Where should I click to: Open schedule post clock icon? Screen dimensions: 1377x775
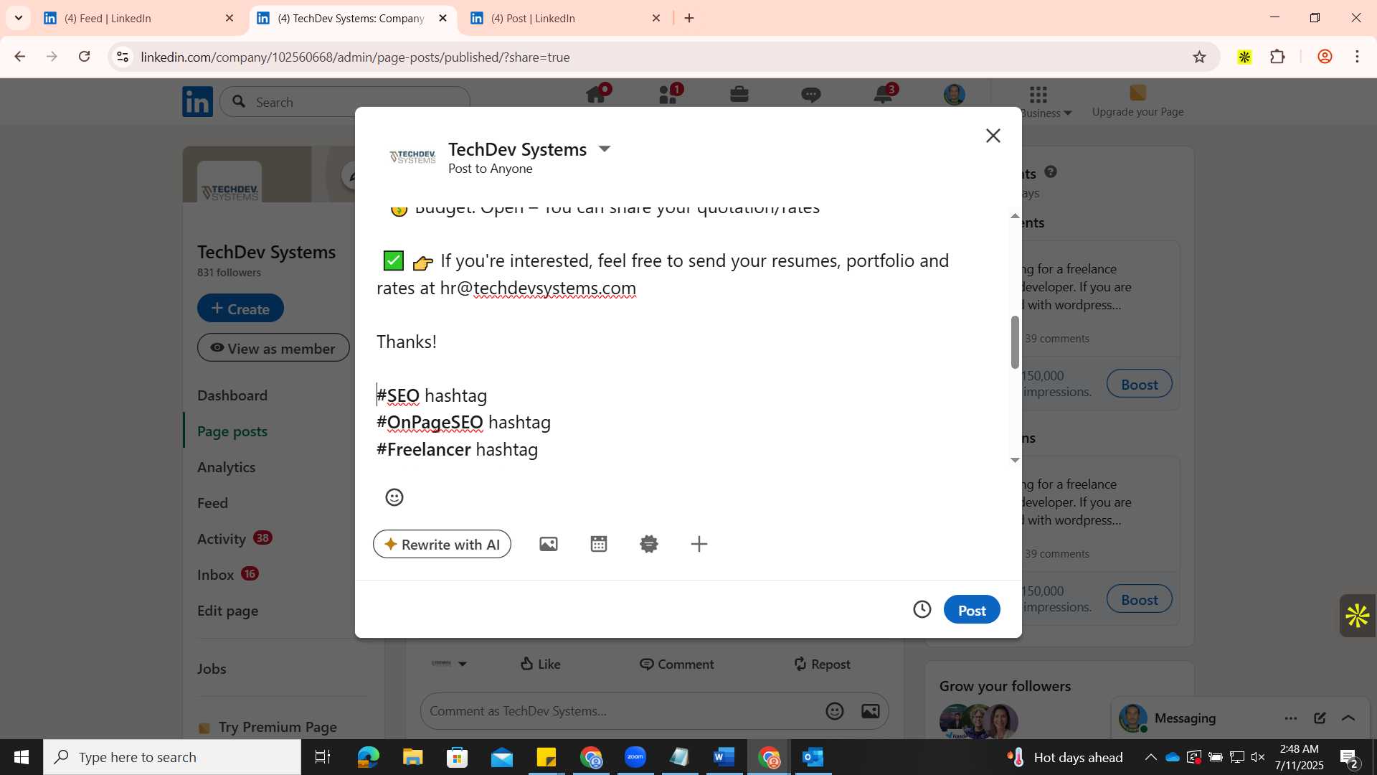(x=922, y=609)
